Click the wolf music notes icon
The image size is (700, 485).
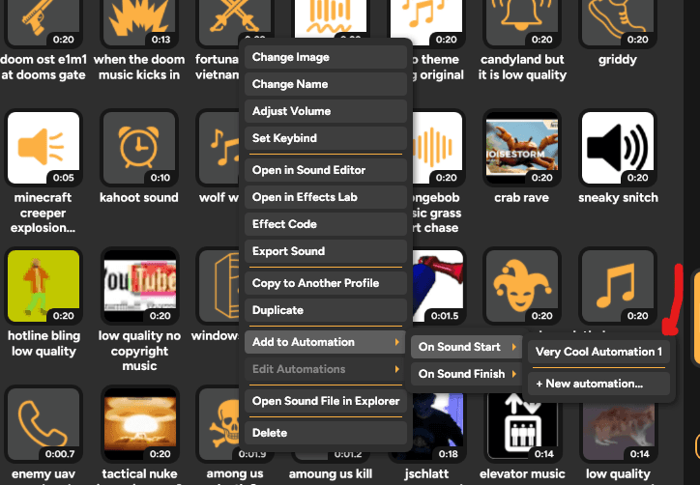(x=219, y=148)
